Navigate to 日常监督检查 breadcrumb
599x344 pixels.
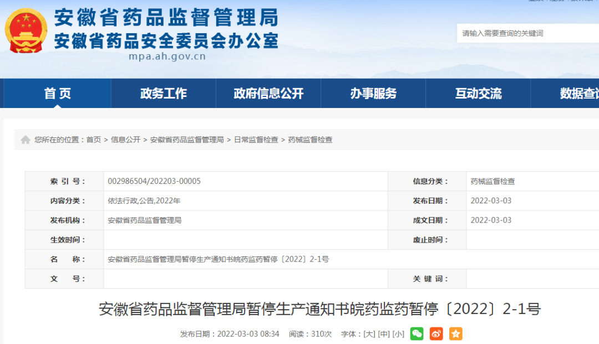(x=256, y=140)
